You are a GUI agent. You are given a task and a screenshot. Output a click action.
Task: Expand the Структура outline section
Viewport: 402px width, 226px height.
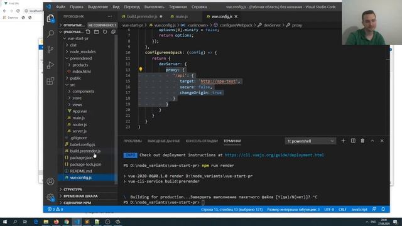(x=87, y=190)
